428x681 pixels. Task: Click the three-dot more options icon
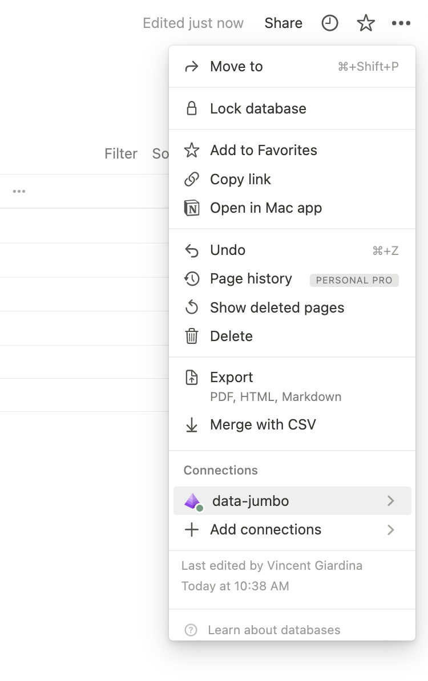[x=401, y=23]
